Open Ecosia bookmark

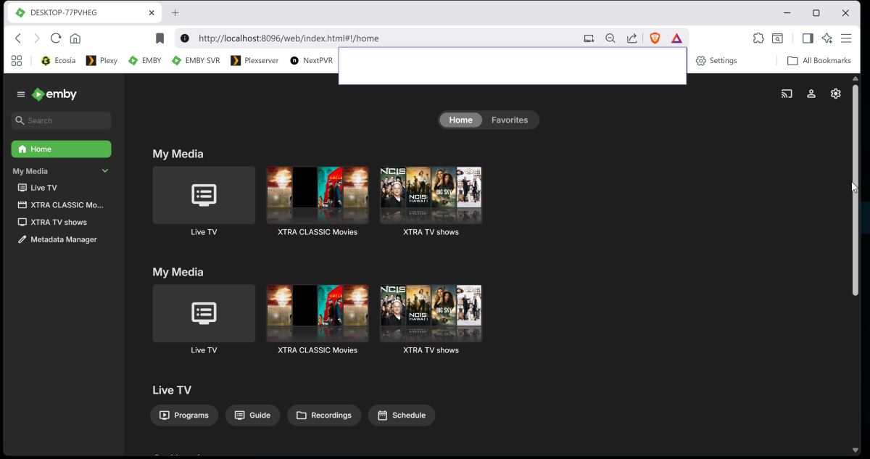(x=58, y=61)
